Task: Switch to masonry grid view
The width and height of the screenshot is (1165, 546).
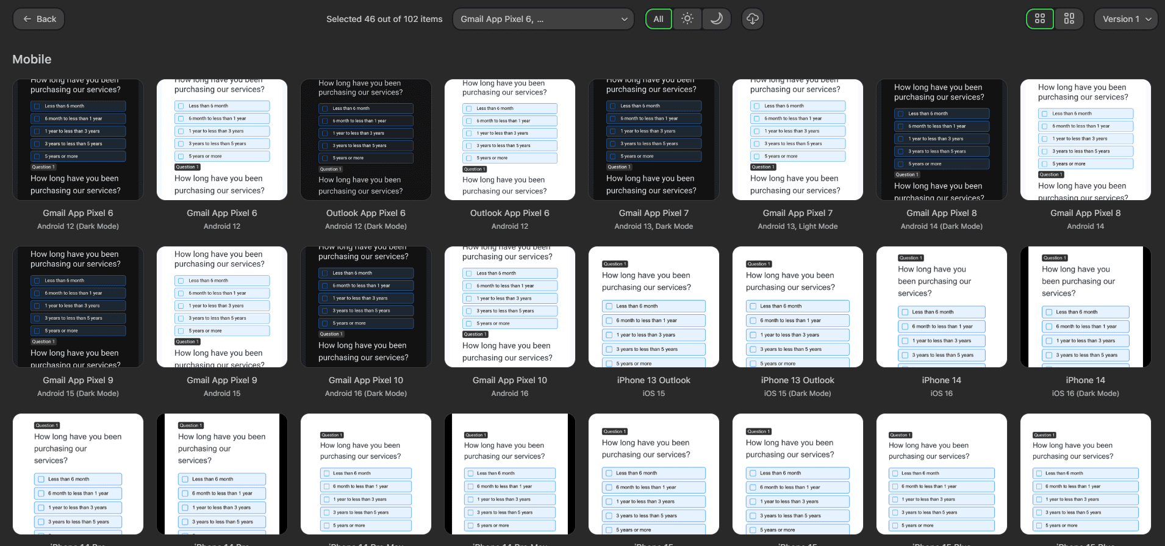Action: (x=1069, y=19)
